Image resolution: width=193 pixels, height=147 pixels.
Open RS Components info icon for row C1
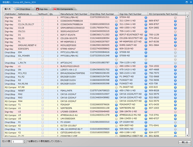pyautogui.click(x=175, y=21)
